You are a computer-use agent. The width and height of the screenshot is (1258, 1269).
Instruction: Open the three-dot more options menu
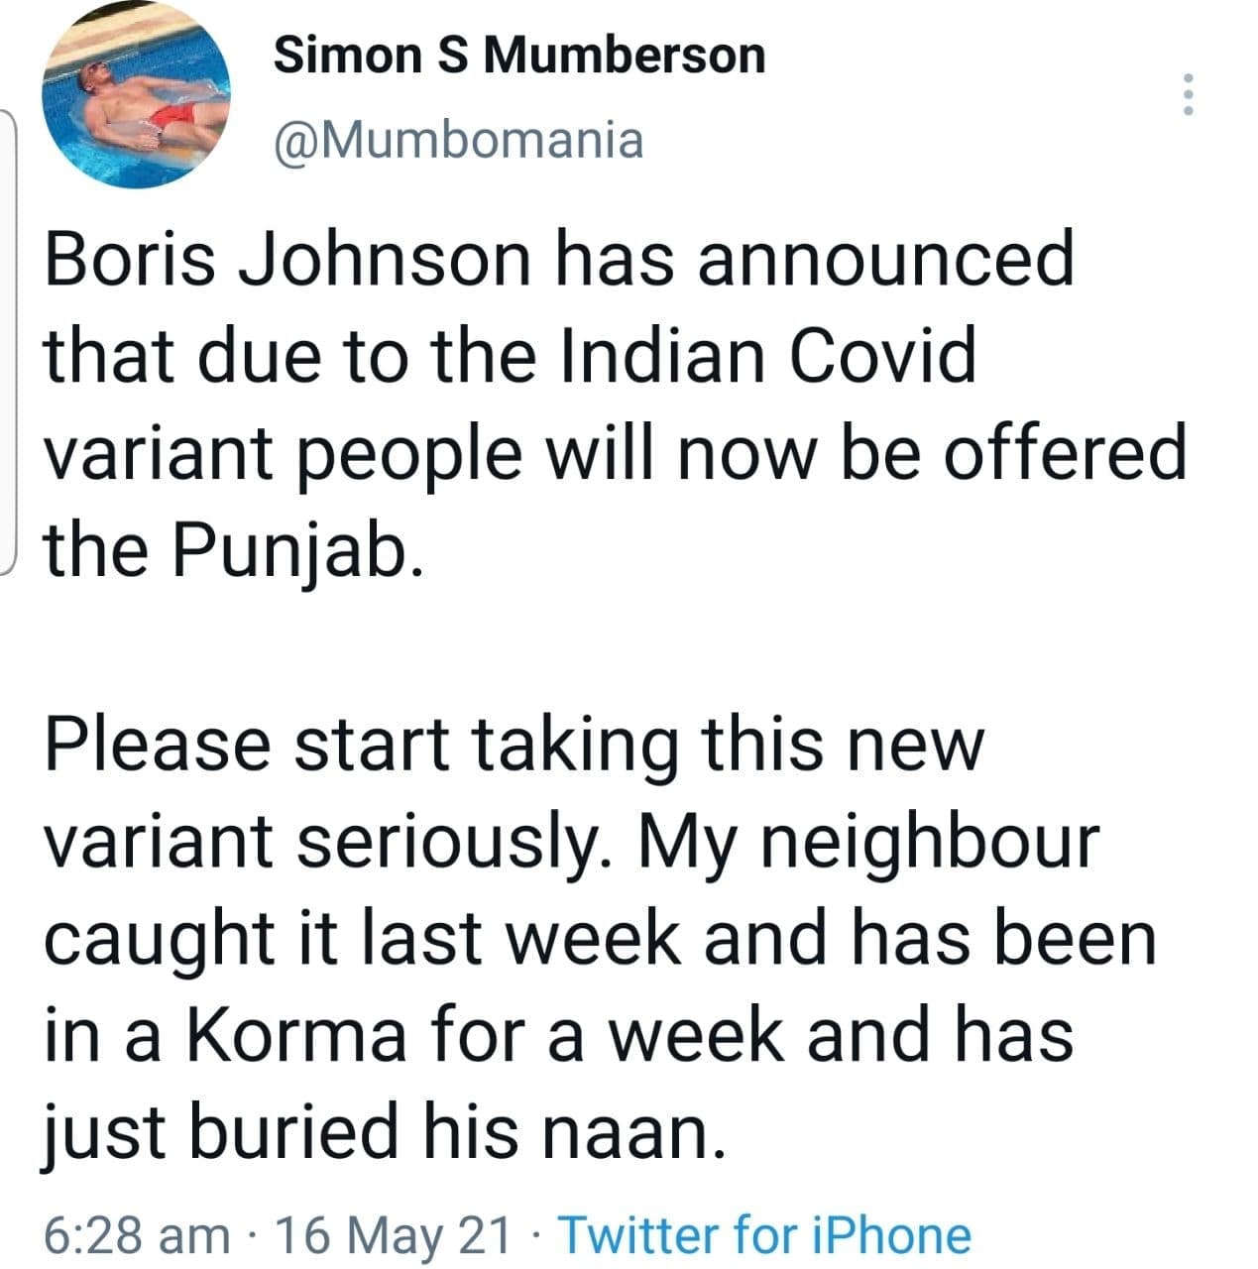coord(1189,95)
